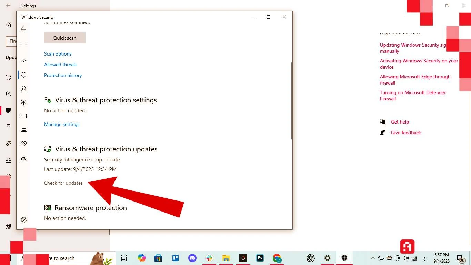This screenshot has height=265, width=471.
Task: Open Recovery icon in Settings sidebar
Action: click(8, 160)
